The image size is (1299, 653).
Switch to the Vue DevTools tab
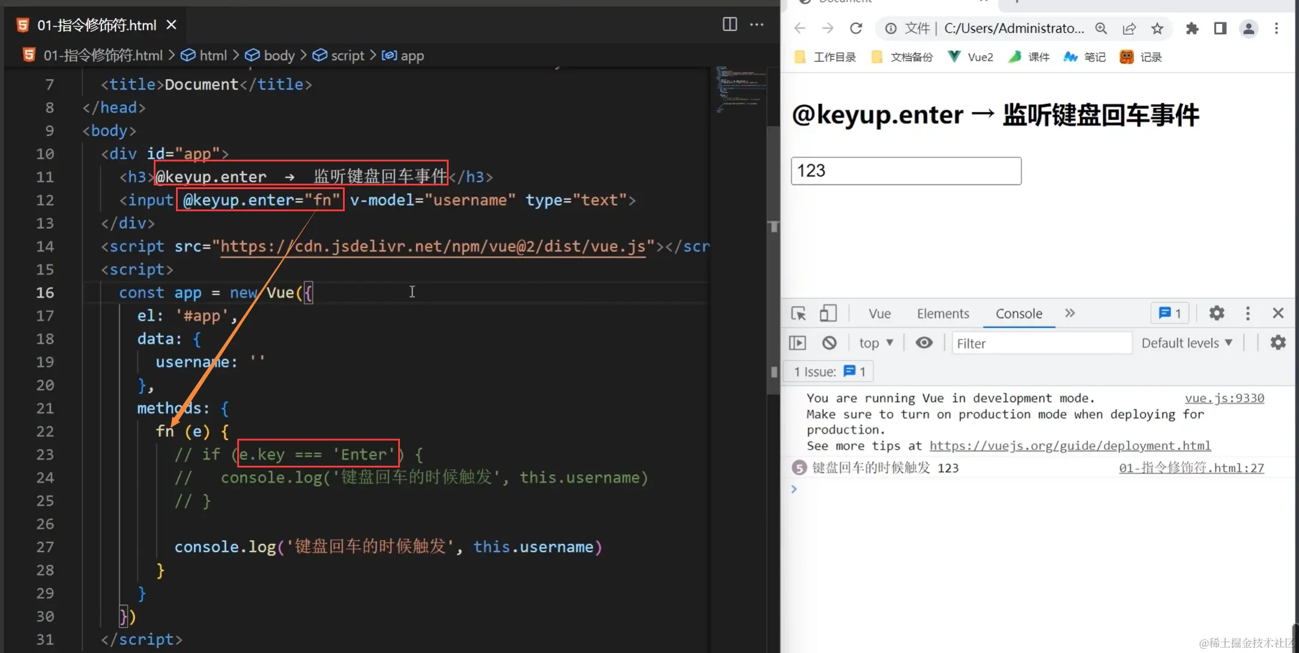[x=879, y=314]
